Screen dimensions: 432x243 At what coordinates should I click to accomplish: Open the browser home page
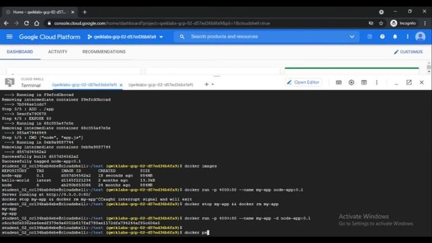coord(36,24)
